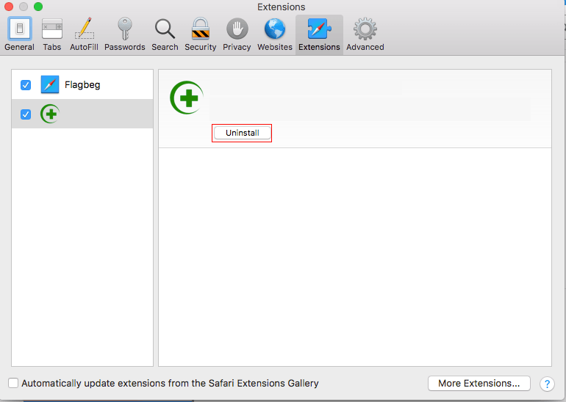Screen dimensions: 566x402
Task: Open the General preferences pane
Action: pyautogui.click(x=19, y=34)
